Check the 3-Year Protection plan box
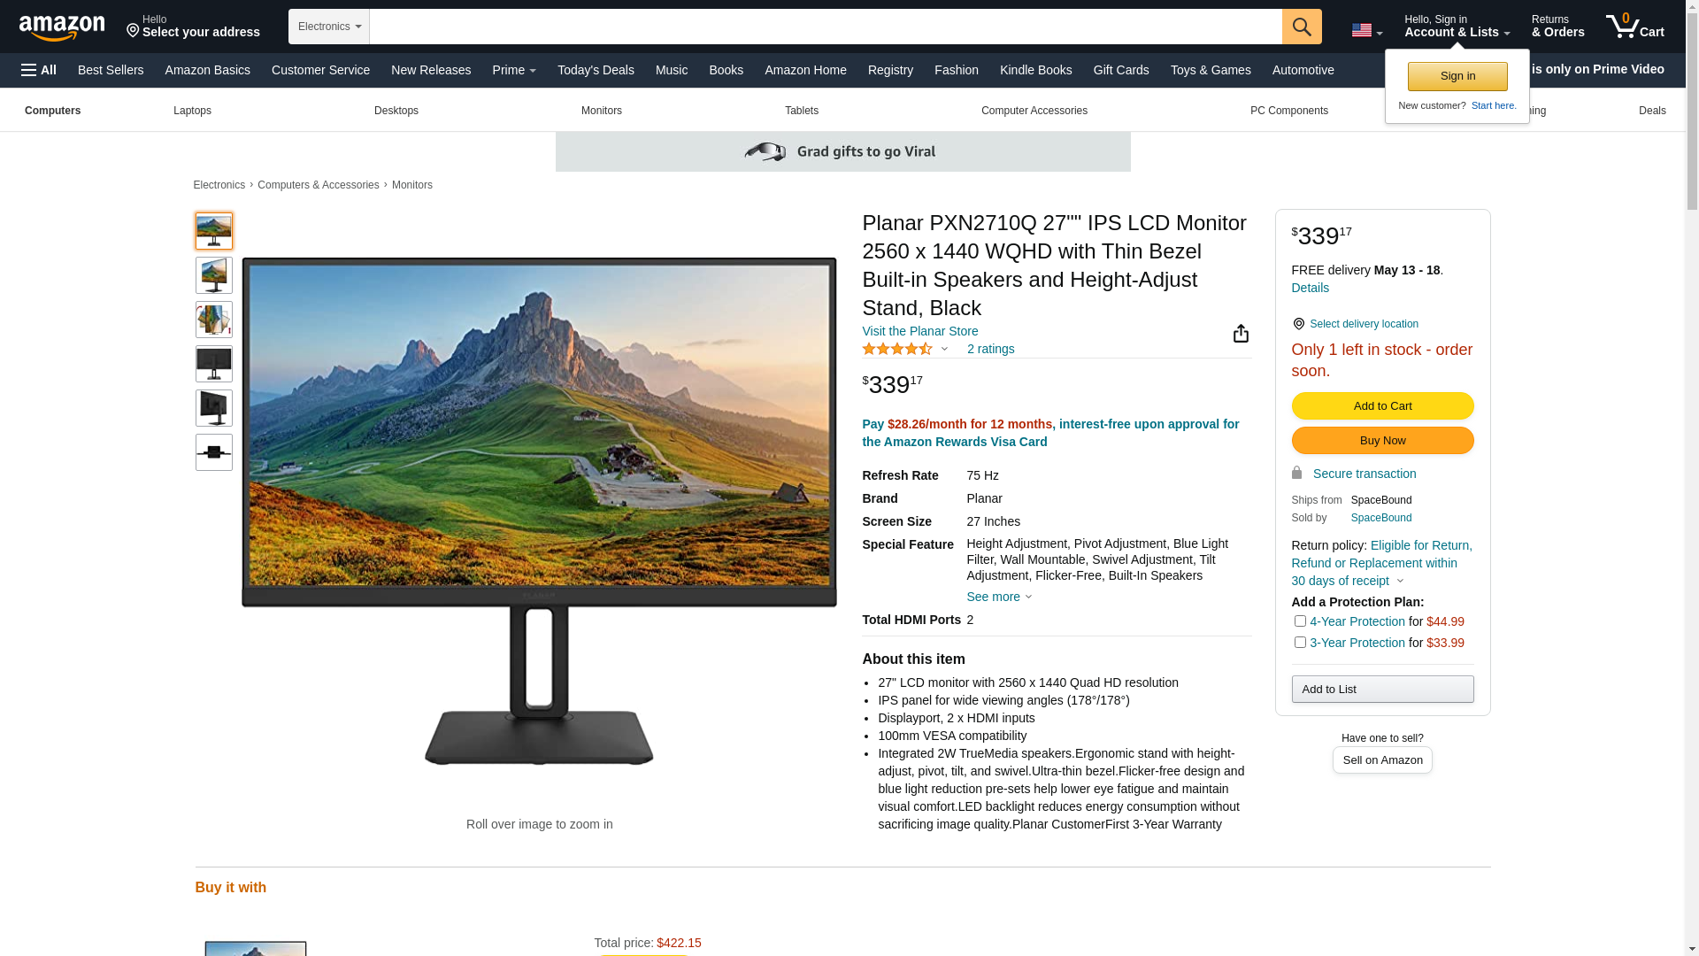Image resolution: width=1699 pixels, height=956 pixels. coord(1300,643)
